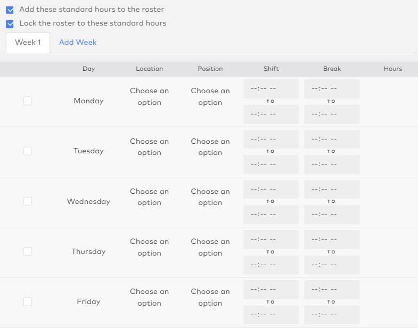The height and width of the screenshot is (328, 418).
Task: Click the Monday shift start time field
Action: coord(271,89)
